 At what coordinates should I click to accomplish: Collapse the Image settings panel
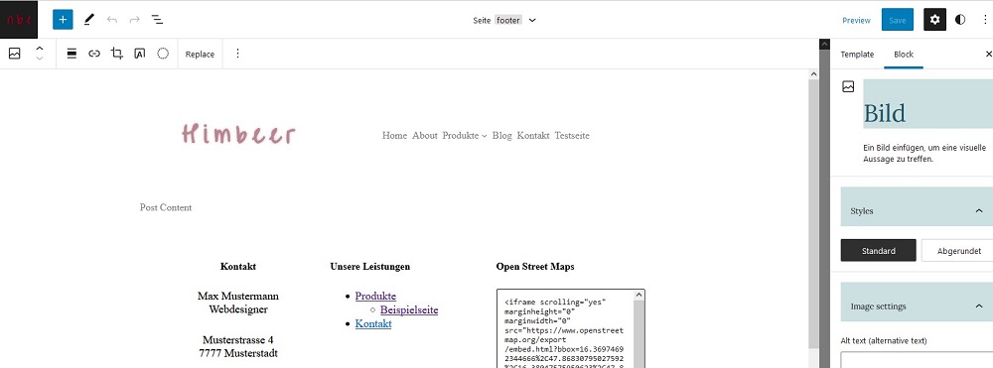pos(980,307)
